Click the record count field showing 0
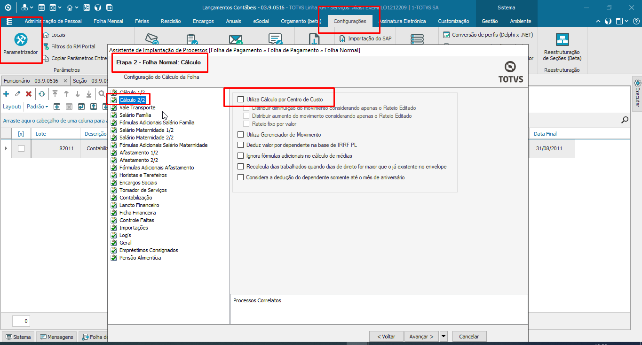Viewport: 642px width, 345px height. (x=21, y=321)
